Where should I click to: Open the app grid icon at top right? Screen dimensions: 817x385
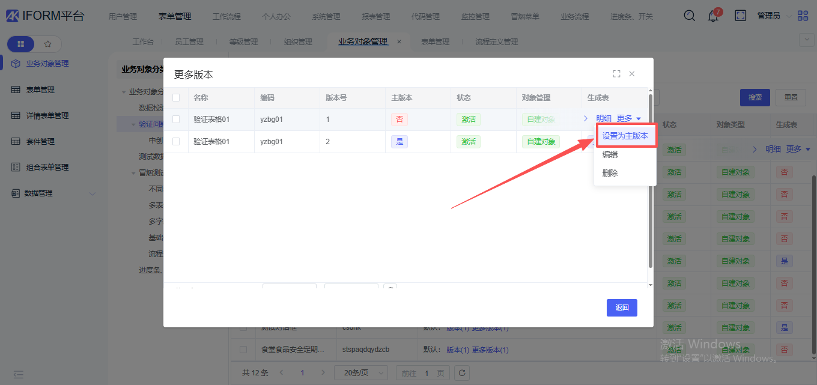tap(803, 16)
